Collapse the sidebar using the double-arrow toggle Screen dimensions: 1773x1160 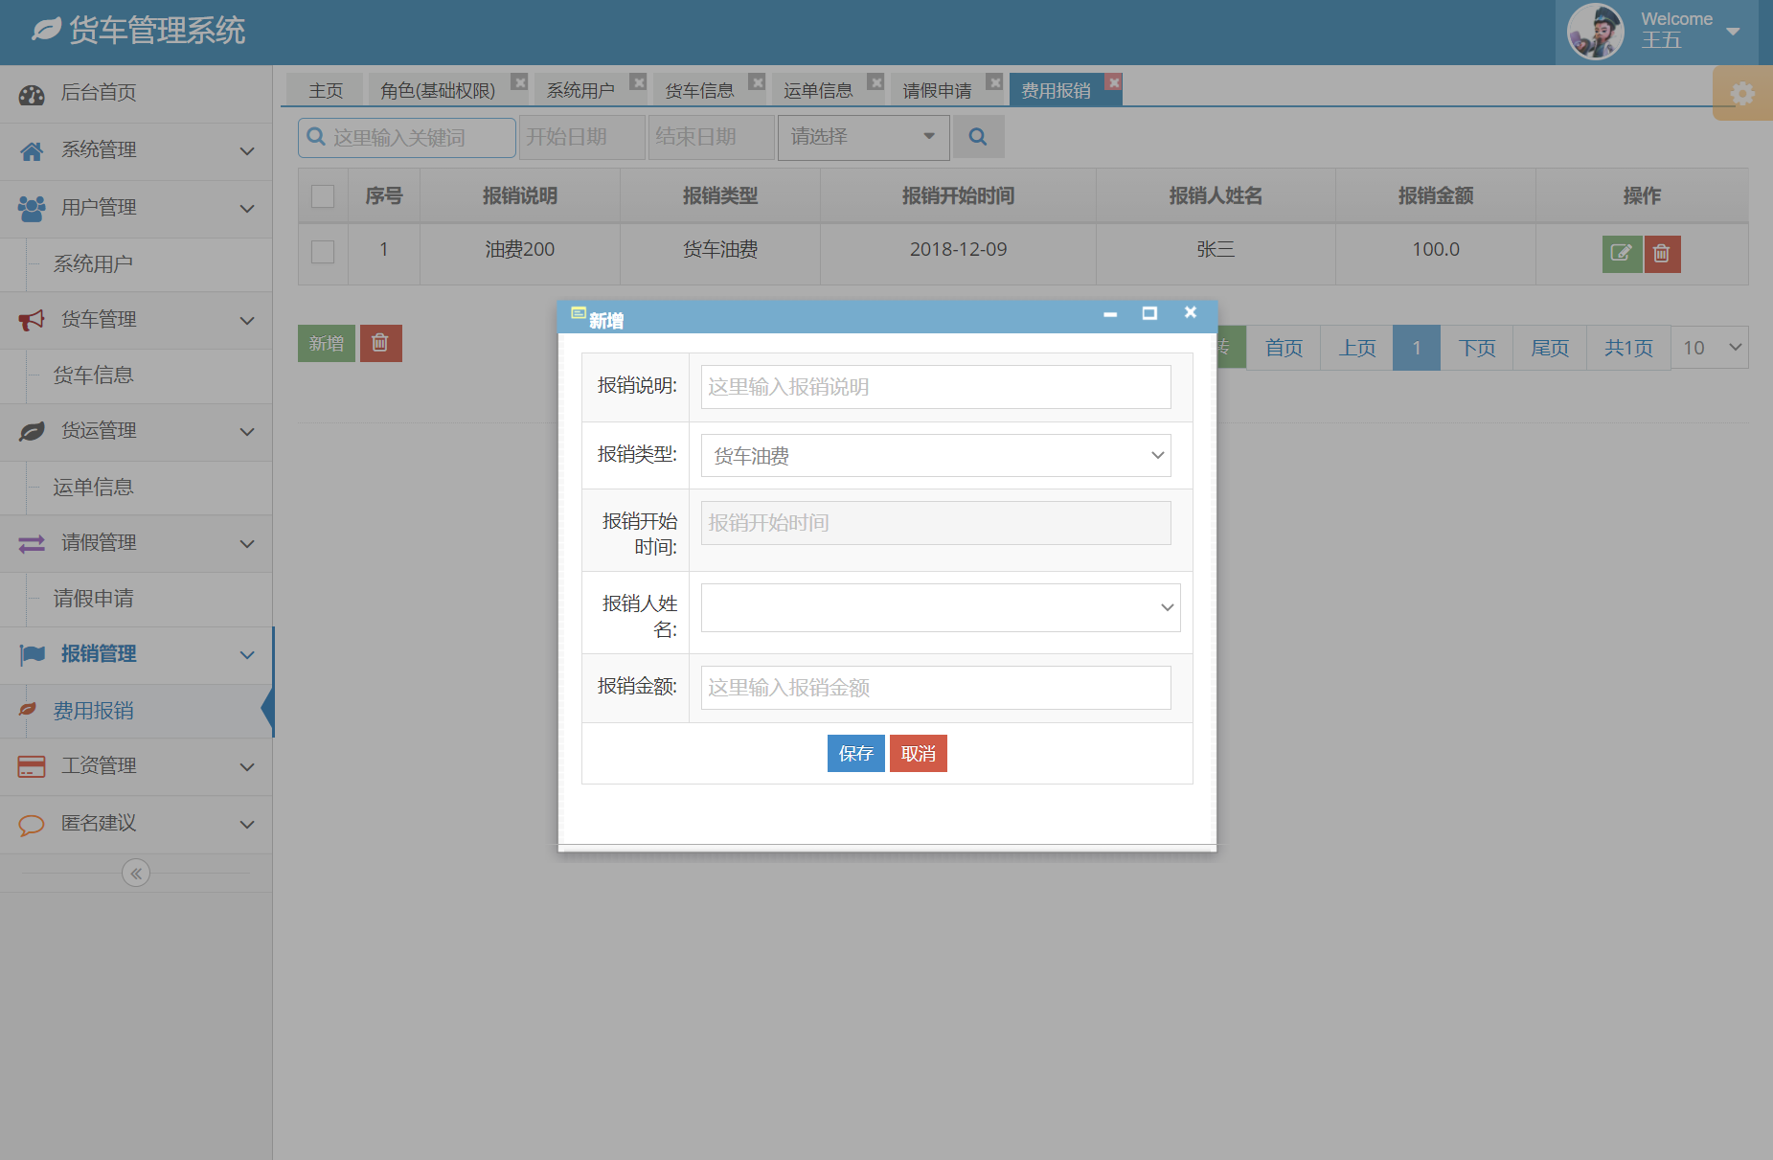click(136, 873)
